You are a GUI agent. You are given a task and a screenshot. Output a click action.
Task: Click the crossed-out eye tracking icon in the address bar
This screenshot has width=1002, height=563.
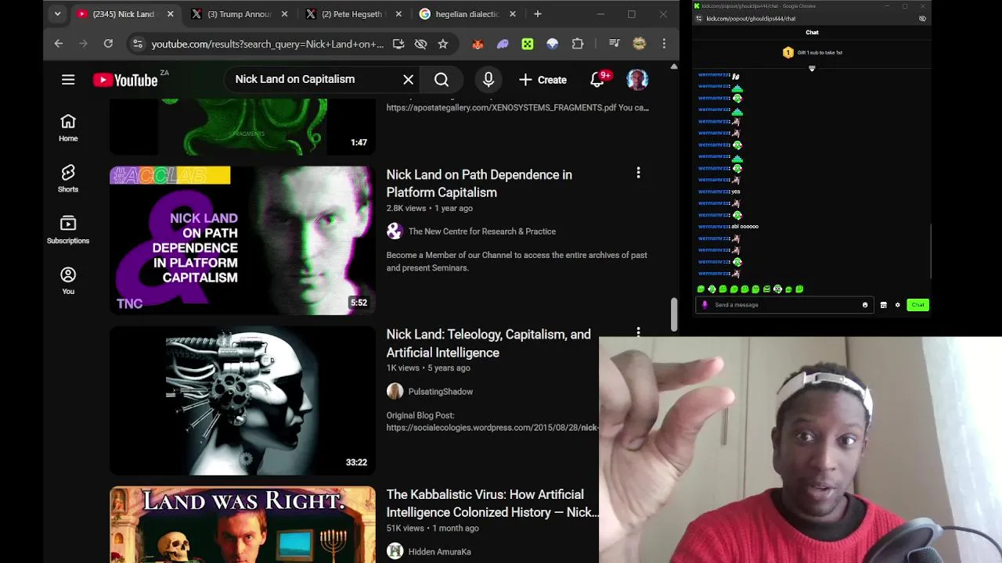click(420, 44)
